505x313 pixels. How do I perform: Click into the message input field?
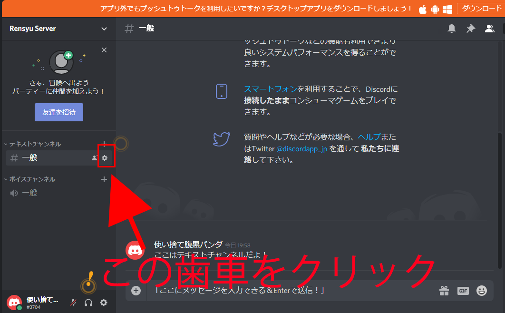tap(290, 291)
